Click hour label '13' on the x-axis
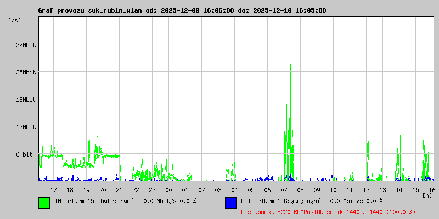This screenshot has height=219, width=439. click(x=382, y=190)
